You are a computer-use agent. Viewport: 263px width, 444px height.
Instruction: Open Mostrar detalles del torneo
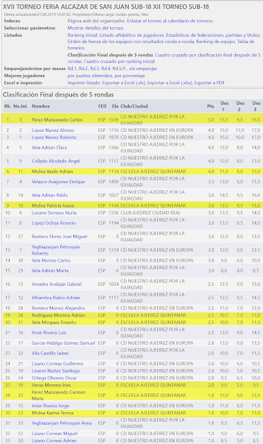pyautogui.click(x=96, y=28)
